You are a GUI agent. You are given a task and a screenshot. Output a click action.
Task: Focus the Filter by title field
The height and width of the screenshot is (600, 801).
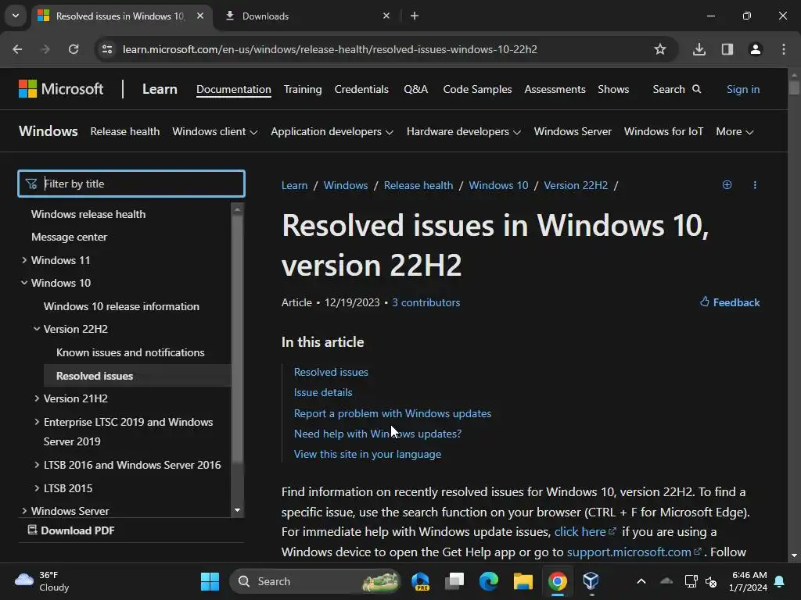click(131, 184)
